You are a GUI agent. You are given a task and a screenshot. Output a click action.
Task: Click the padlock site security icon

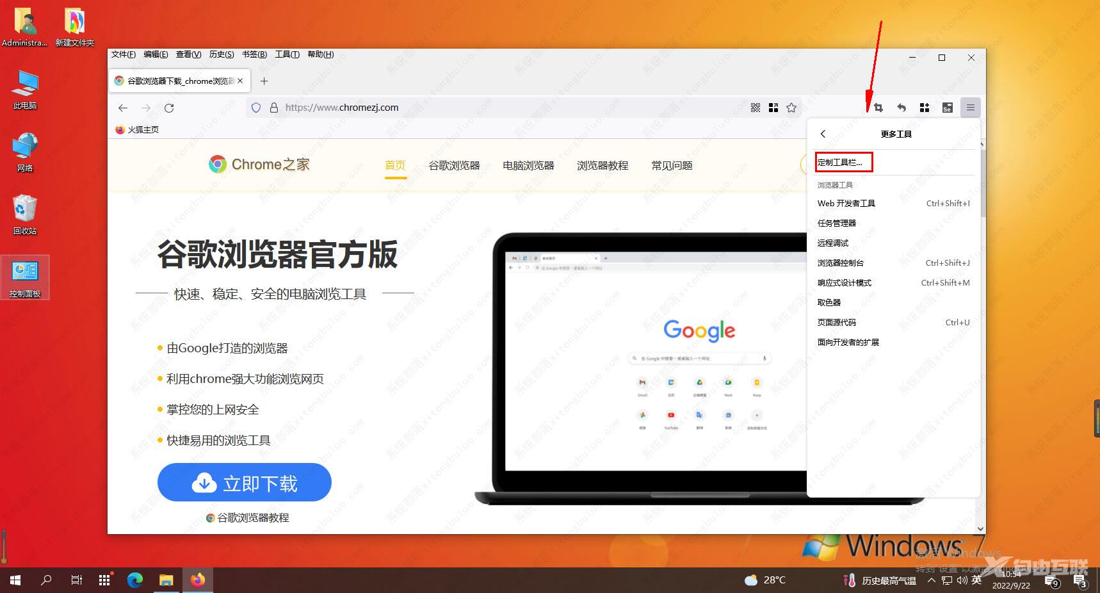[274, 108]
